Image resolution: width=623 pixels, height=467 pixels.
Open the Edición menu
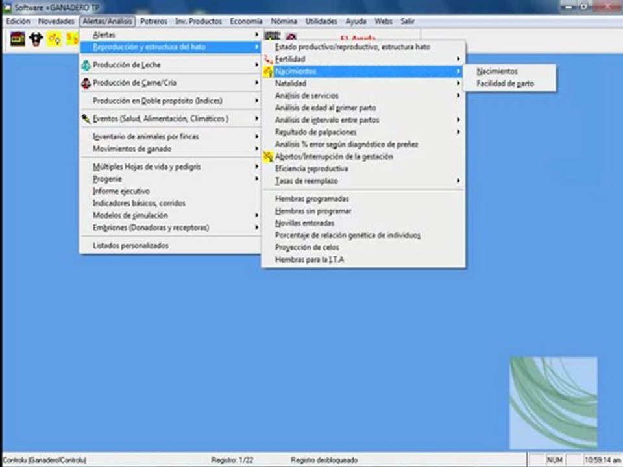(x=18, y=21)
